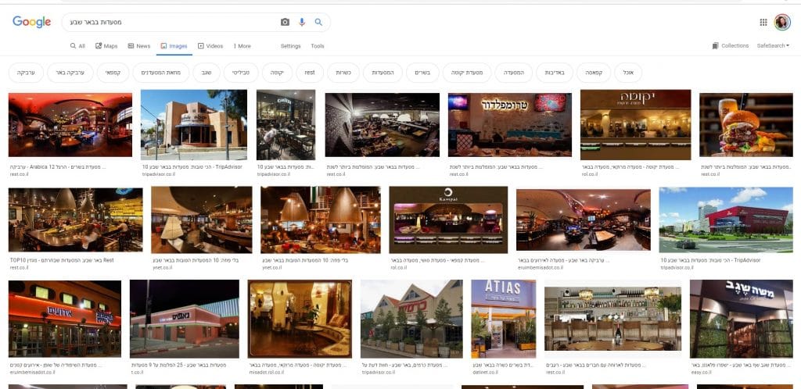Screen dimensions: 801x389
Task: Open the account profile avatar
Action: (x=782, y=22)
